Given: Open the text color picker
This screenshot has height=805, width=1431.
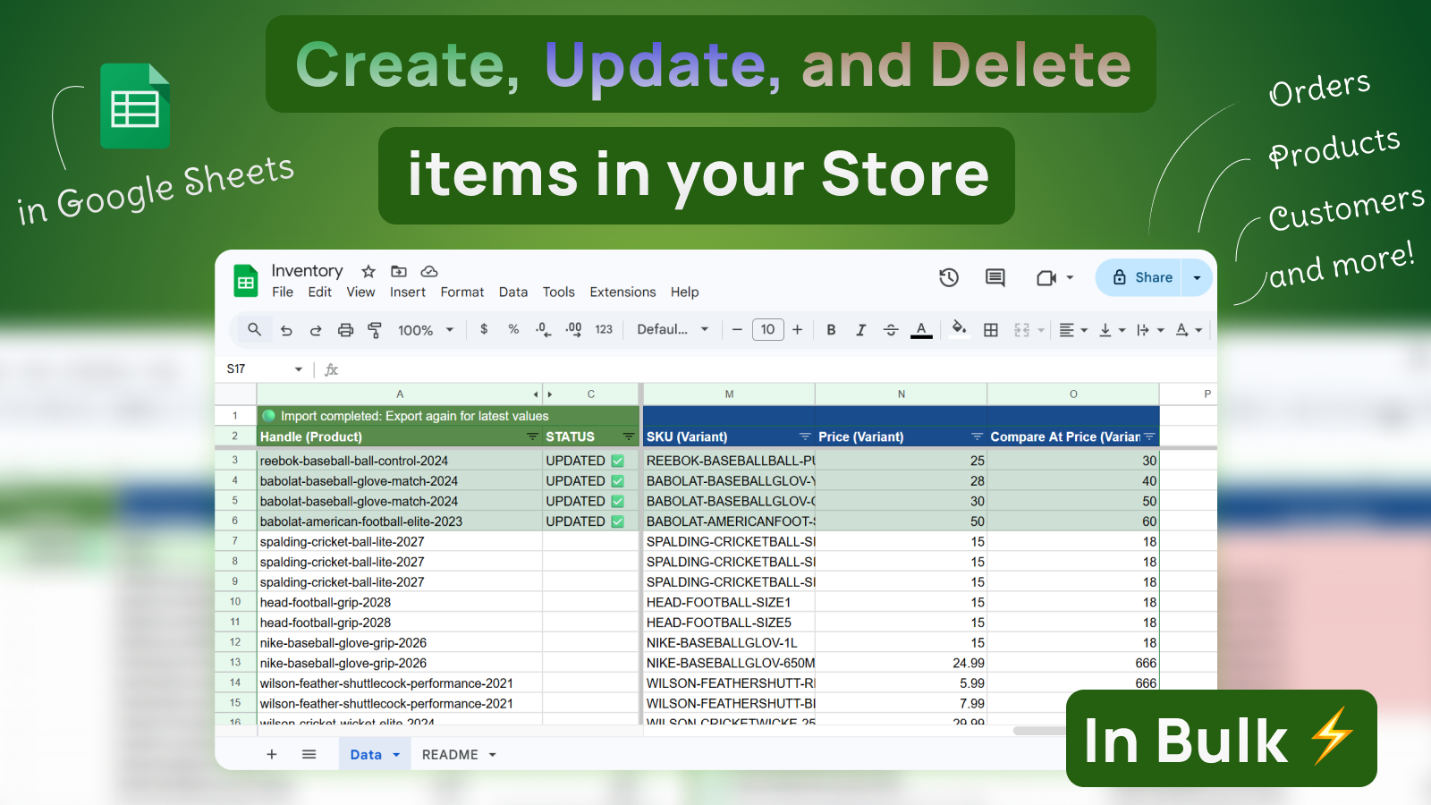Looking at the screenshot, I should [921, 330].
